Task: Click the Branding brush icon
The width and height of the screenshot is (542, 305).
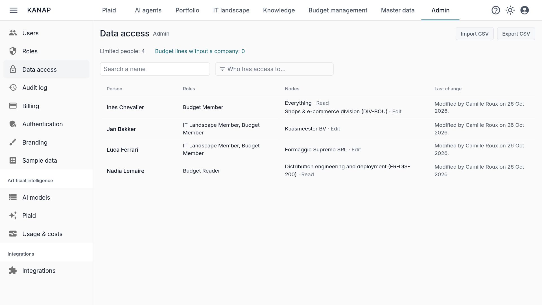Action: [13, 142]
